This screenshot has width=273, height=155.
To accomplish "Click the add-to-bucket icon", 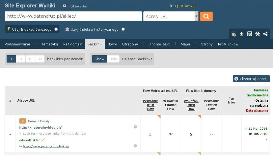I will click(234, 34).
